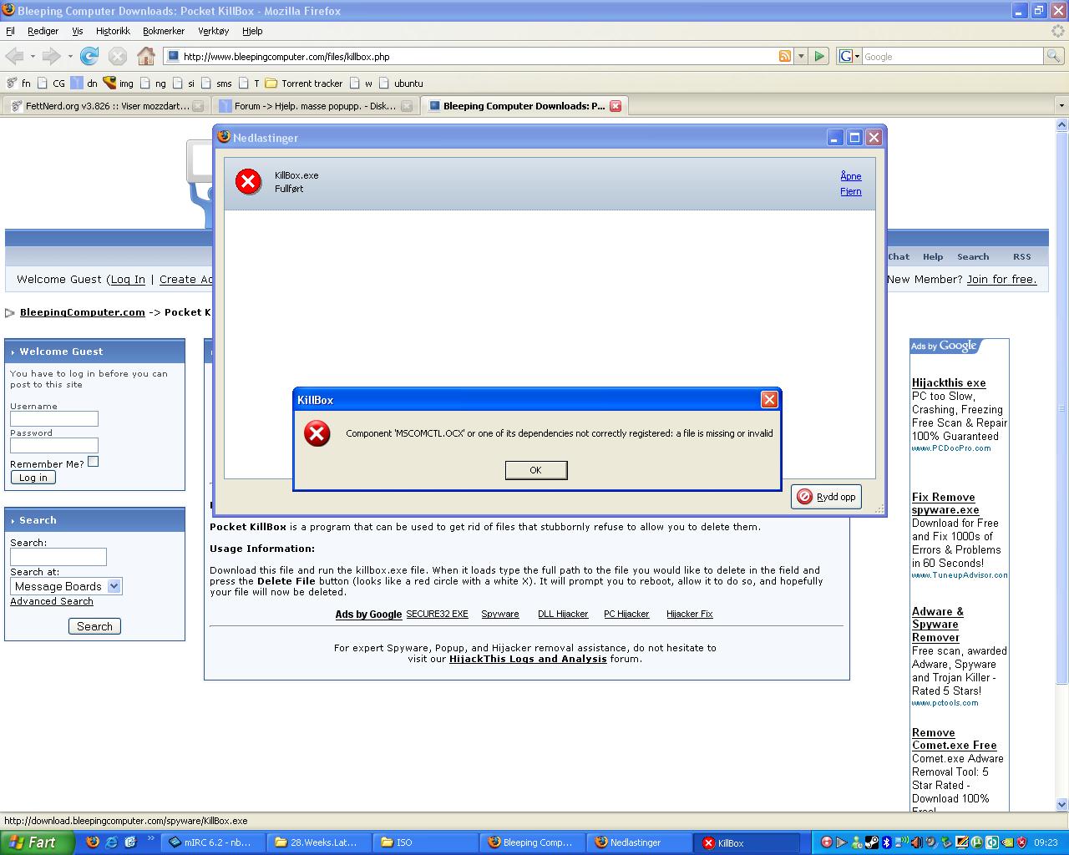Close the KillBox error dialog
The image size is (1069, 855).
pyautogui.click(x=769, y=400)
